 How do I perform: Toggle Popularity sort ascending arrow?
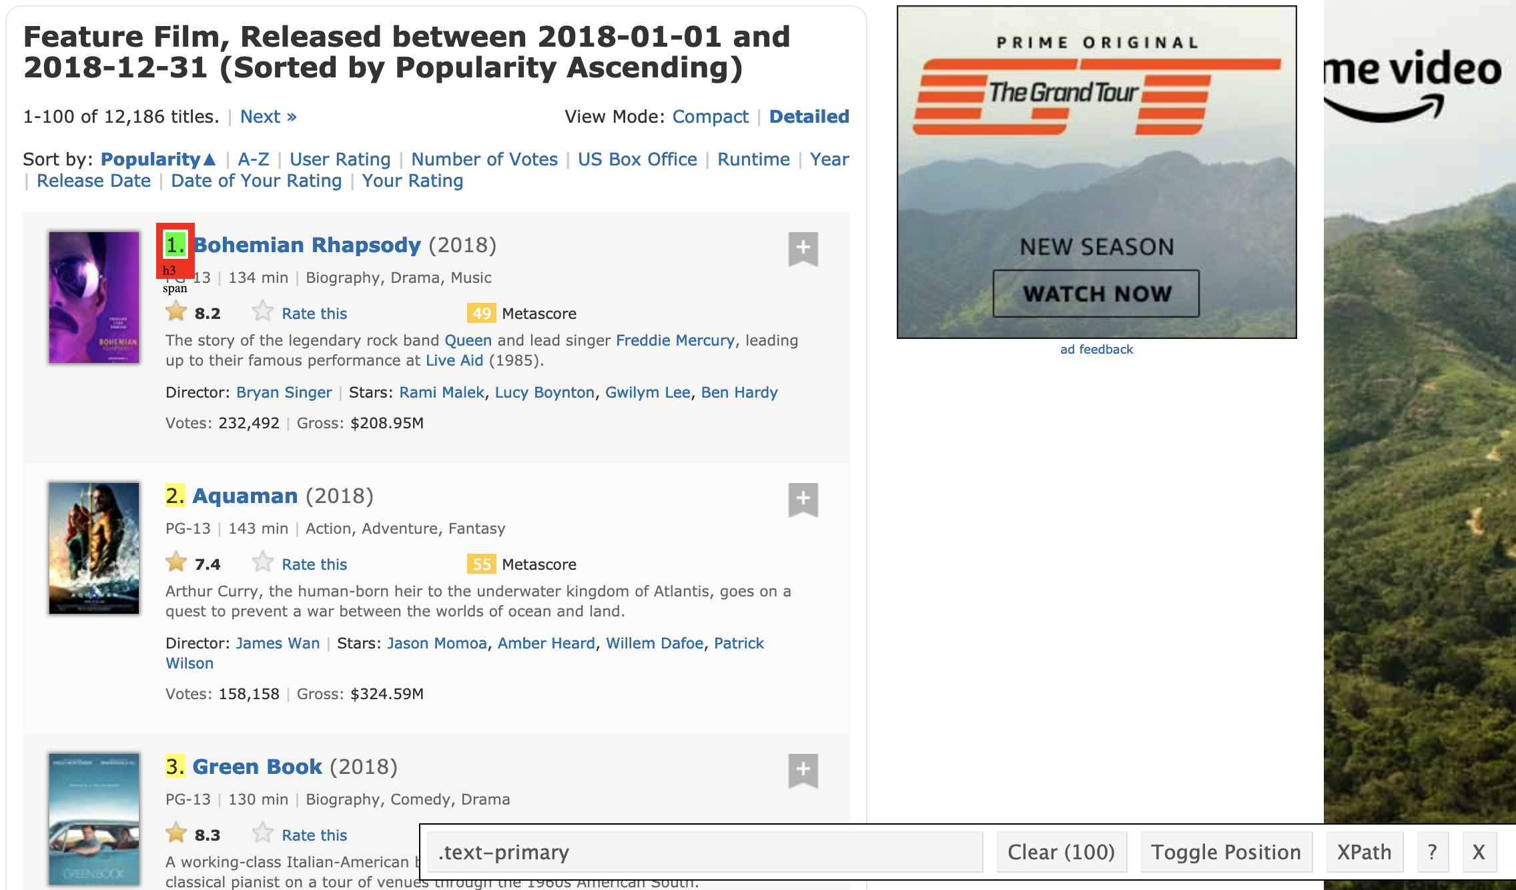click(210, 159)
